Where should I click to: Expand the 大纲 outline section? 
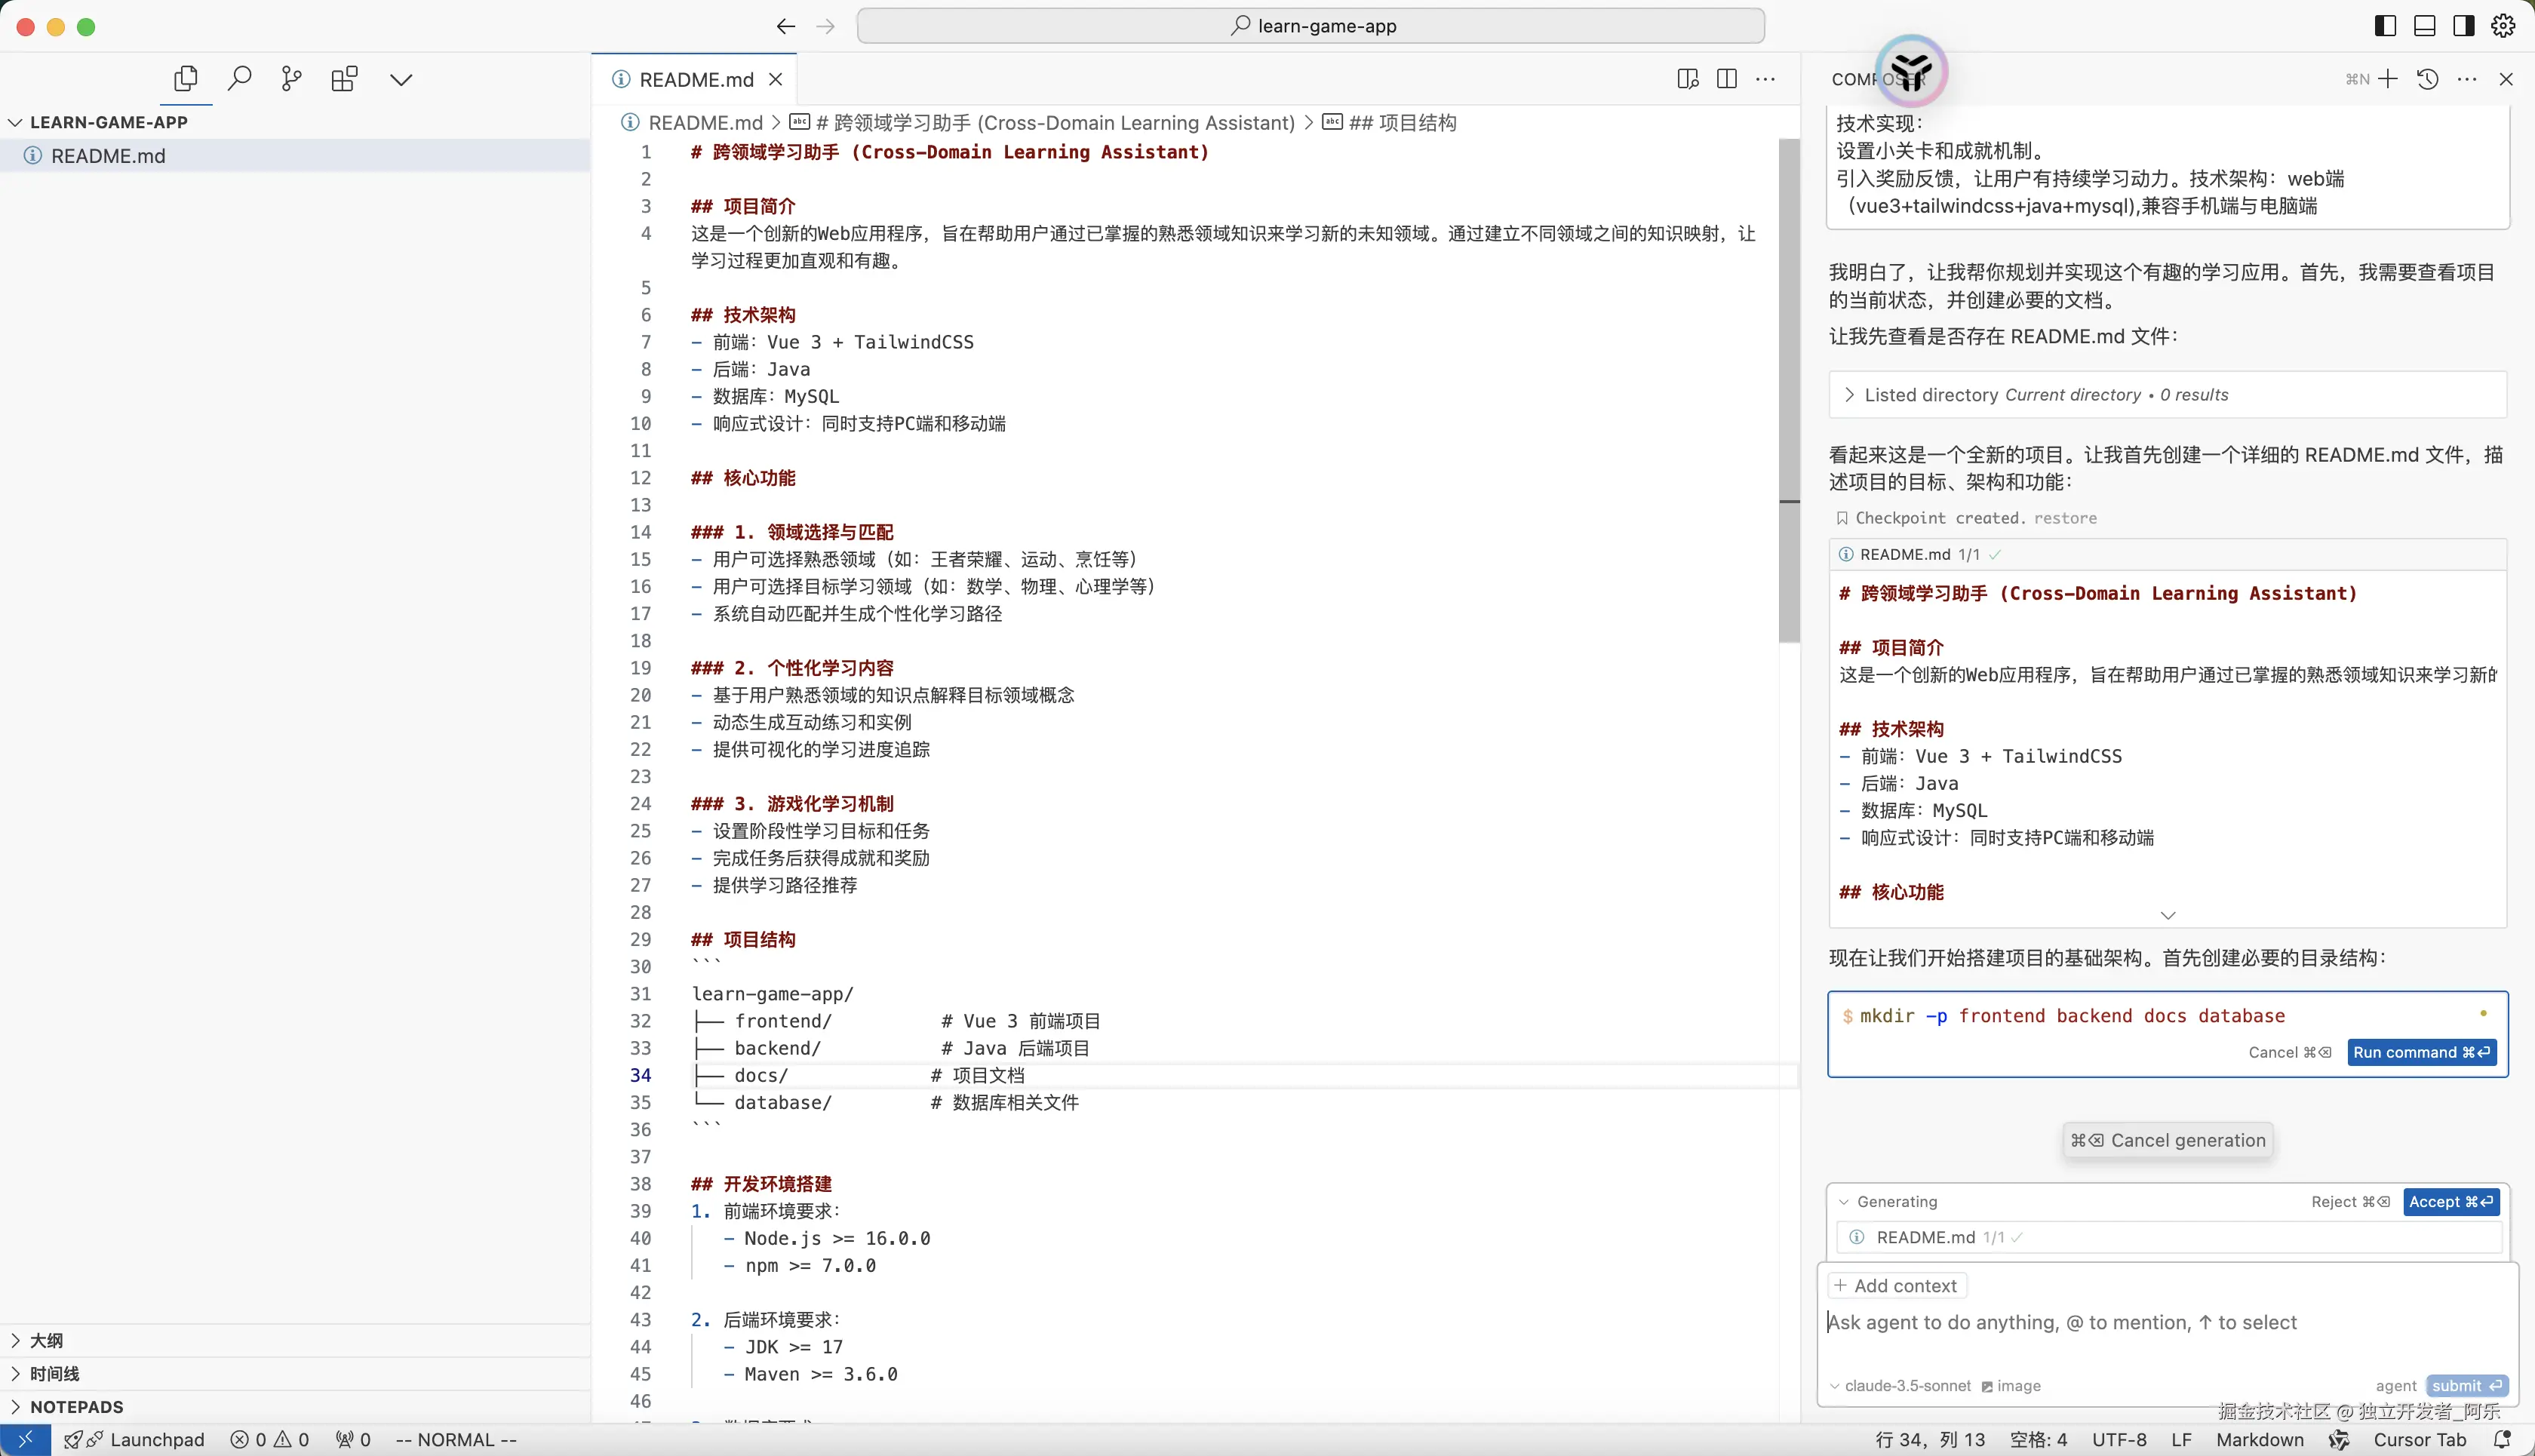click(x=46, y=1340)
